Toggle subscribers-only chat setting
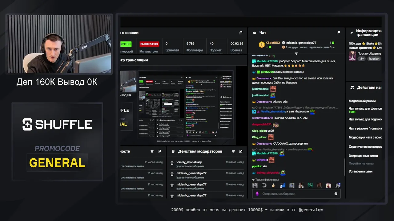This screenshot has width=394, height=221. click(x=365, y=119)
